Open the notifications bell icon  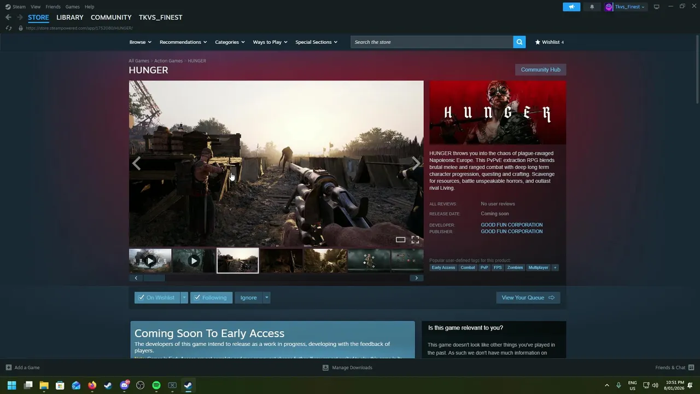[x=592, y=7]
